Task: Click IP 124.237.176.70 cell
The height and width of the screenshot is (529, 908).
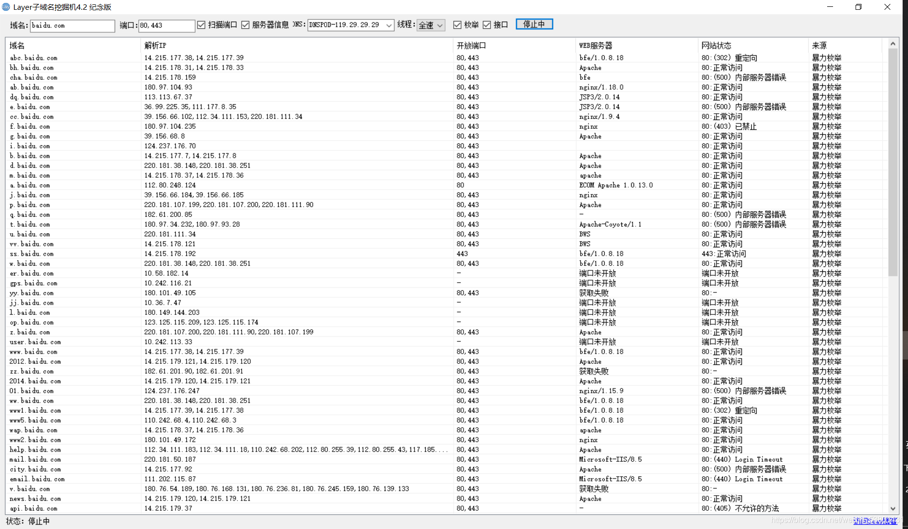Action: tap(170, 146)
